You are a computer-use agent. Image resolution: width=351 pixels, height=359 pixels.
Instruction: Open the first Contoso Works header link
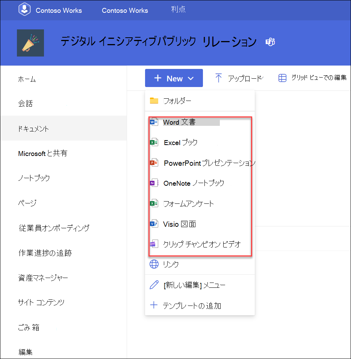click(x=59, y=11)
